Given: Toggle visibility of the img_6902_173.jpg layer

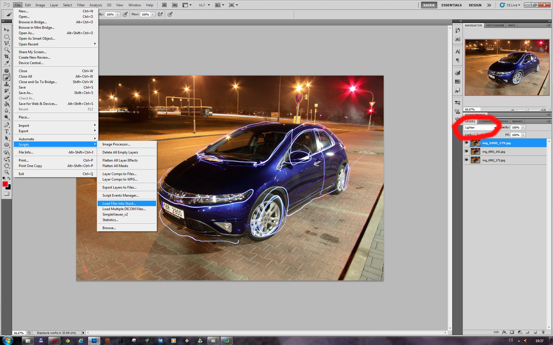Looking at the screenshot, I should (x=466, y=160).
